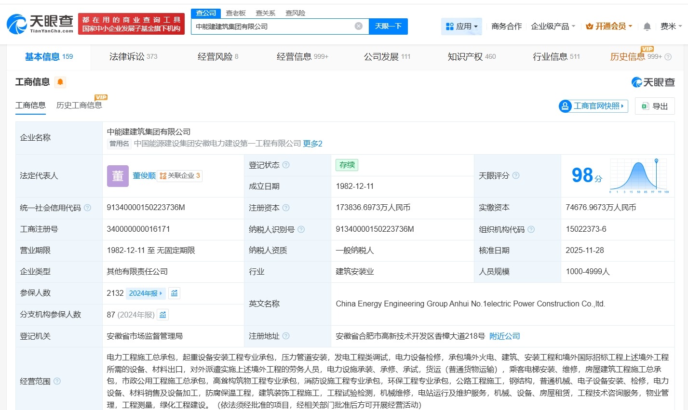Open the trend chart icon beside 参保人数 2132
The width and height of the screenshot is (688, 410).
pos(174,293)
